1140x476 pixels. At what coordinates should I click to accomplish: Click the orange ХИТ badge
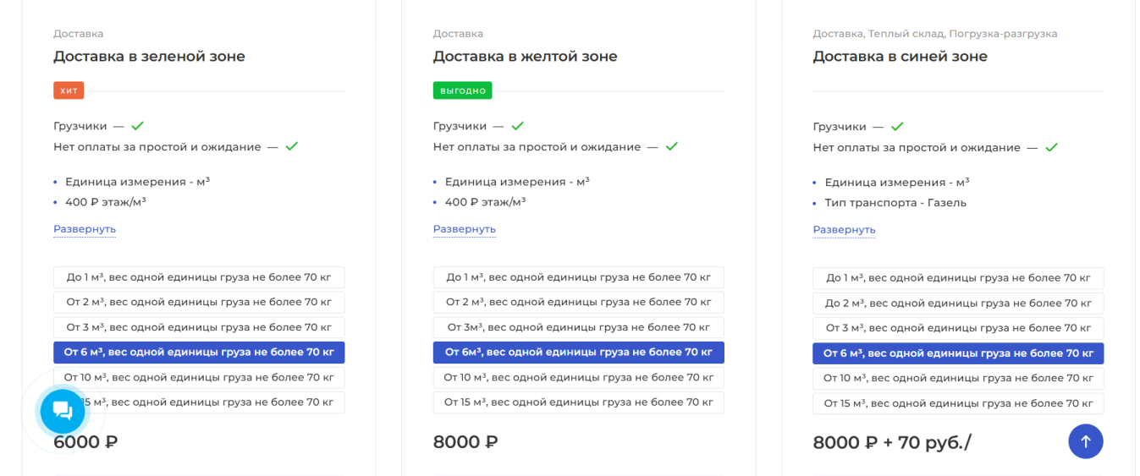pyautogui.click(x=69, y=90)
